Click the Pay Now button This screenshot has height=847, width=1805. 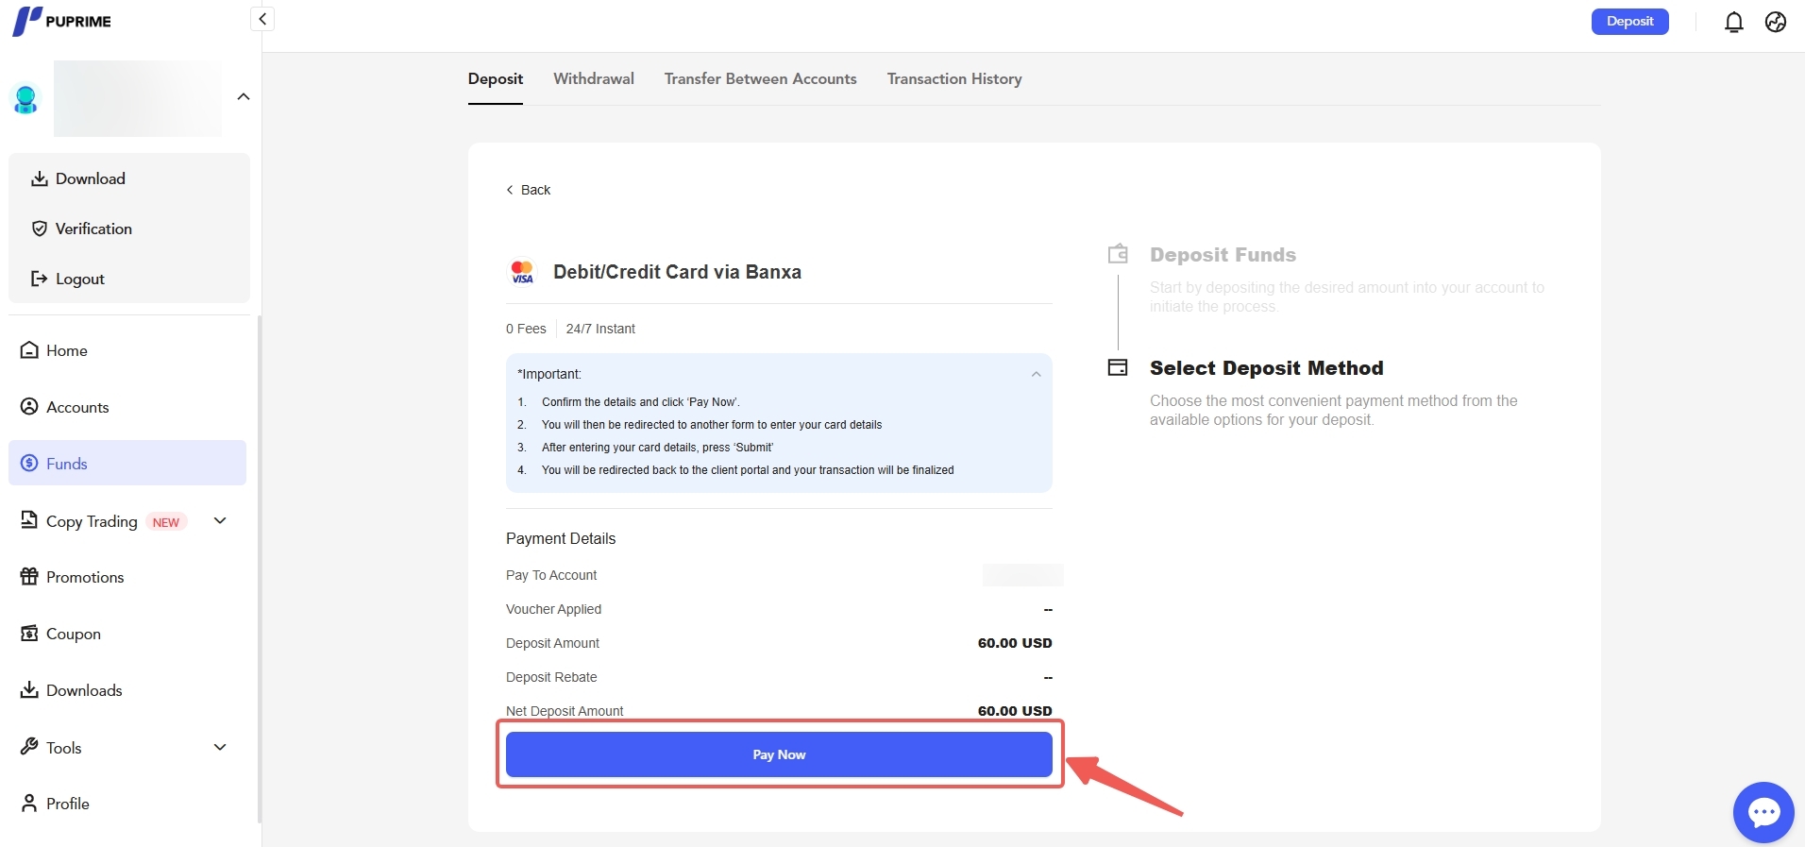pyautogui.click(x=779, y=754)
